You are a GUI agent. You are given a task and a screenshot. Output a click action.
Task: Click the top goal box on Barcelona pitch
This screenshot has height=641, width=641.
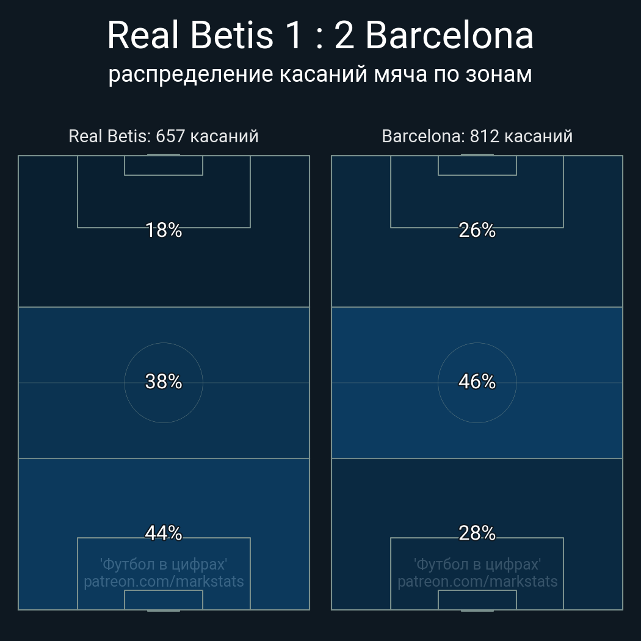[477, 165]
